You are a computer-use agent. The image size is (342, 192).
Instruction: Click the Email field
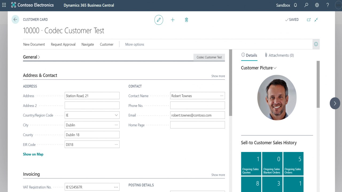tap(197, 115)
